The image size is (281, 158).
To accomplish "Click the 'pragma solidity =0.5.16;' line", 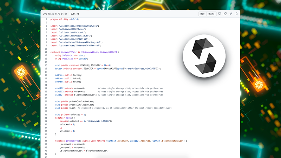I will tap(65, 19).
